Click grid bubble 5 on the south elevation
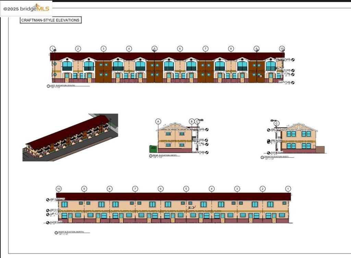The width and height of the screenshot is (351, 258). pos(154,49)
